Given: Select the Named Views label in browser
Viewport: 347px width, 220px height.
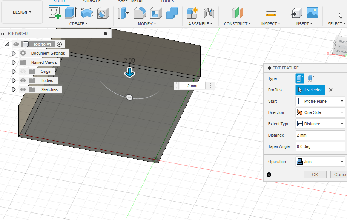Looking at the screenshot, I should (44, 62).
